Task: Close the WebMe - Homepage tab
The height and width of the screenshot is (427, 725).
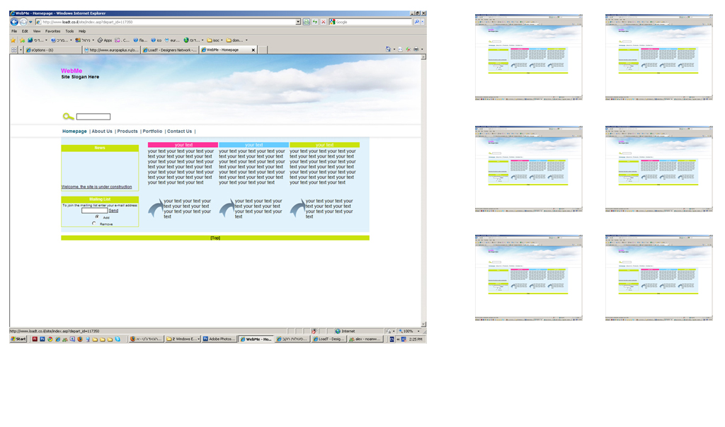Action: coord(253,50)
